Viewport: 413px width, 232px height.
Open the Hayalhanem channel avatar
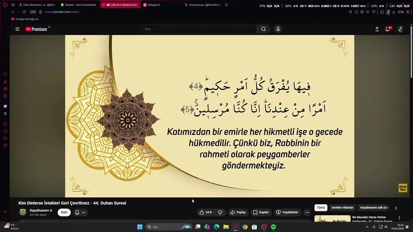click(23, 212)
